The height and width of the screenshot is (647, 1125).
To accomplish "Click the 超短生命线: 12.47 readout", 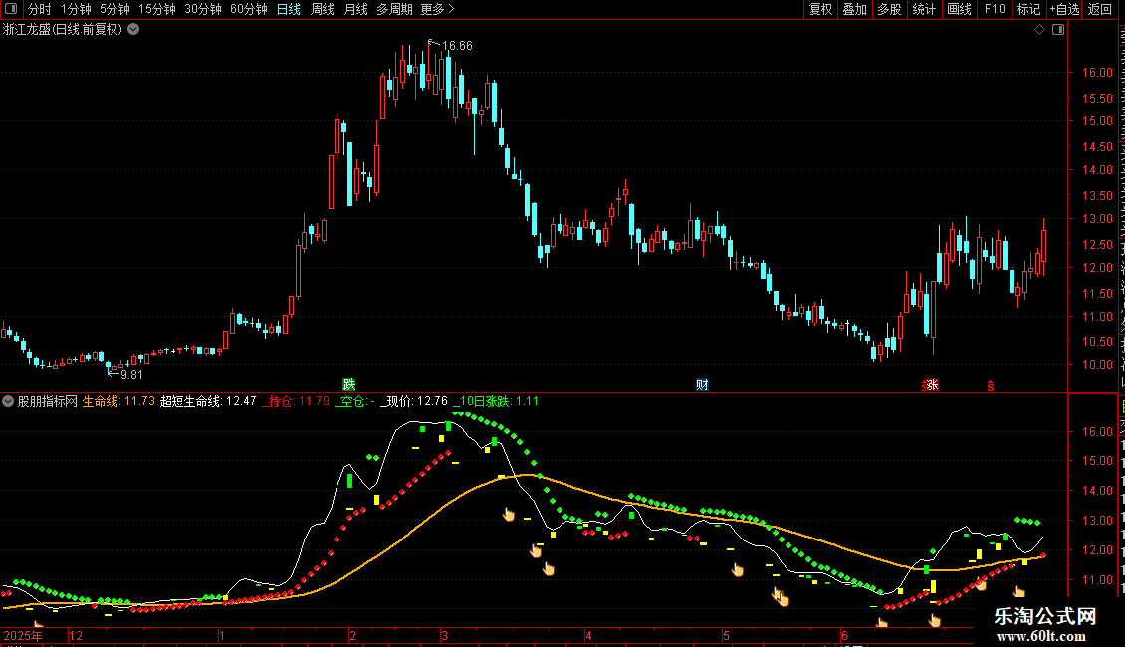I will 208,402.
